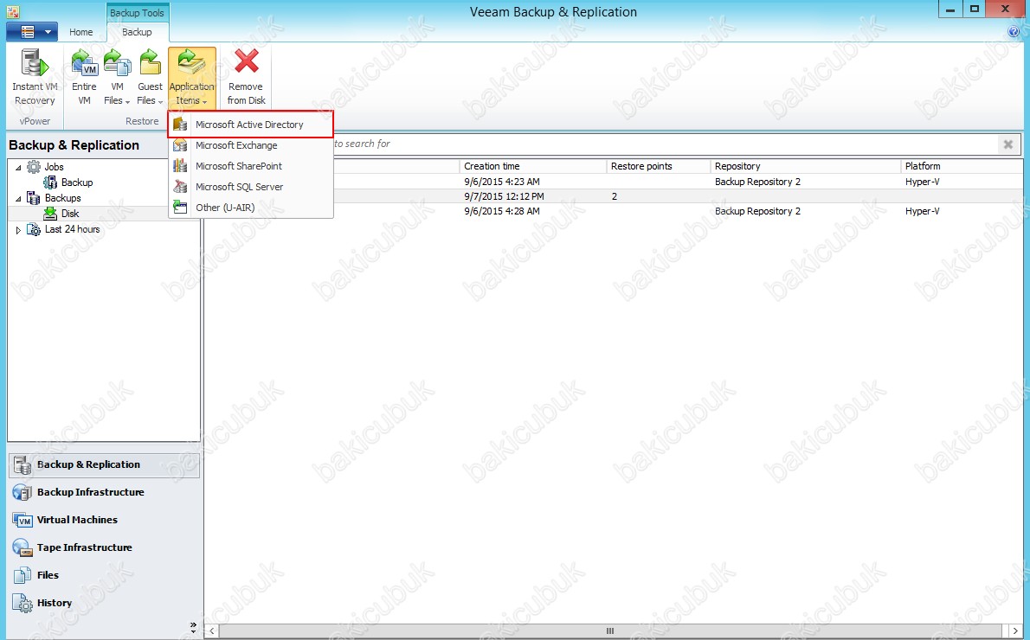This screenshot has width=1030, height=640.
Task: Expand the navigation pane overflow chevron
Action: (x=193, y=628)
